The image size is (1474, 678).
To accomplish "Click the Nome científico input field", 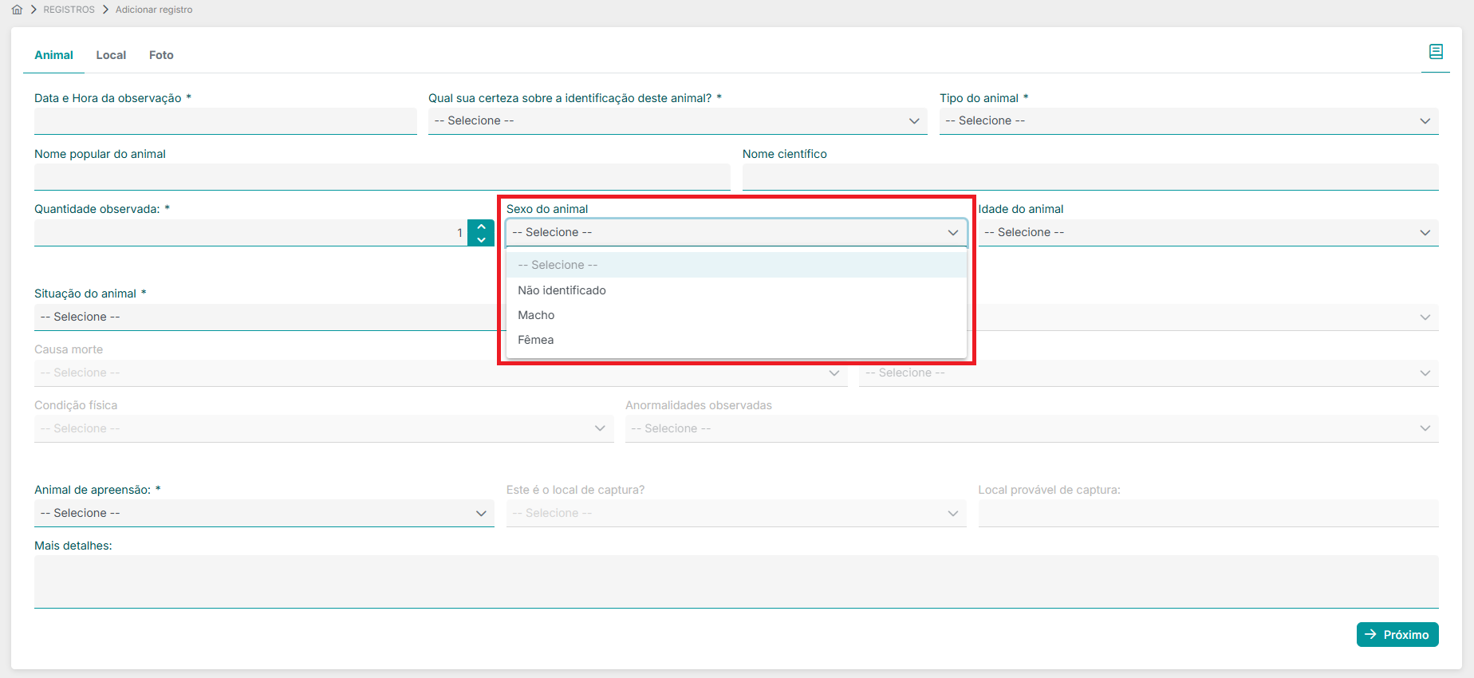I will pos(1090,177).
